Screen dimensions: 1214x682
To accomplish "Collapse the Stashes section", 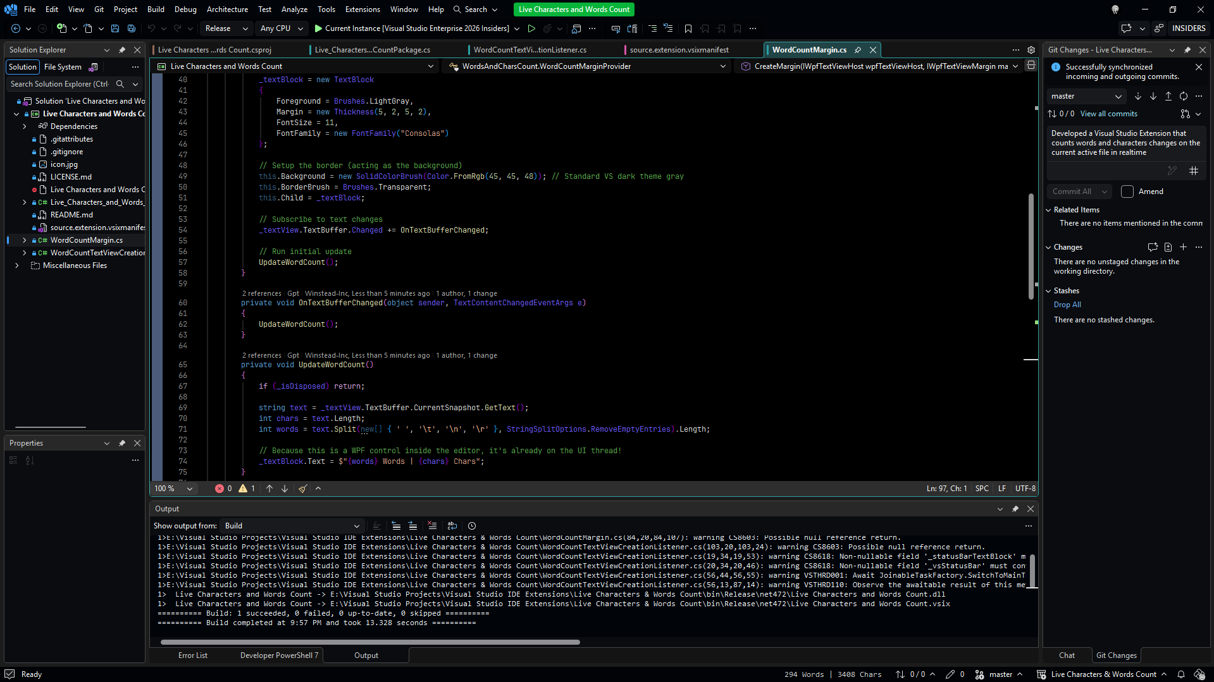I will click(1048, 291).
